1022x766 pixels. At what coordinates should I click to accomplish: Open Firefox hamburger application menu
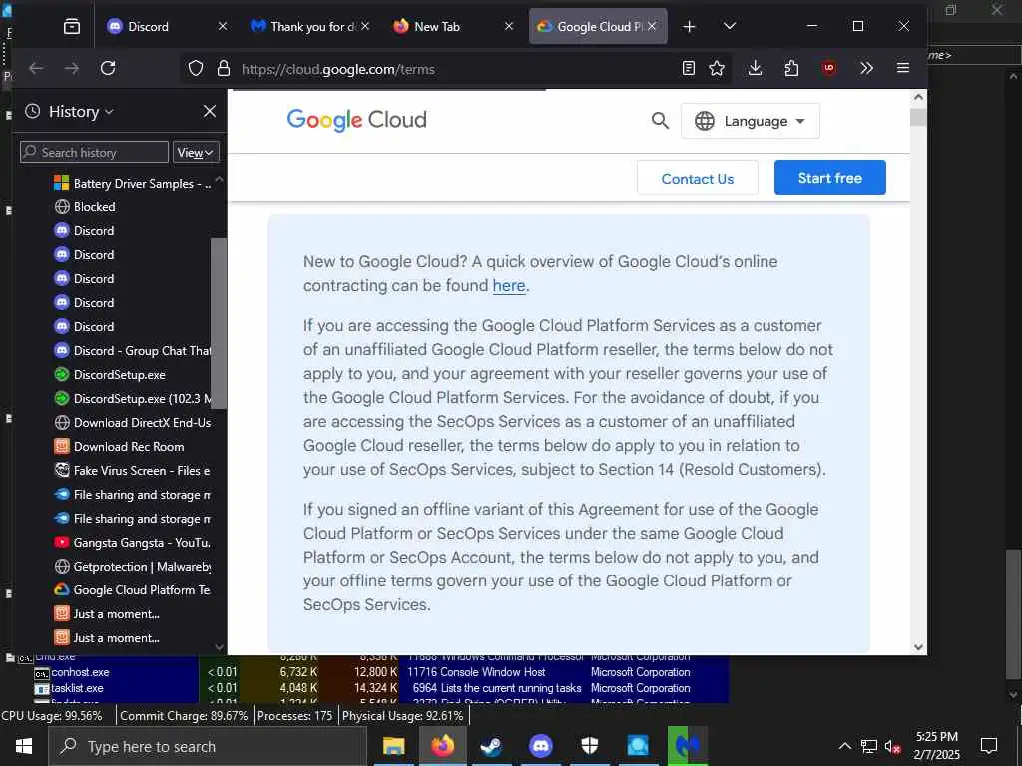pyautogui.click(x=902, y=68)
